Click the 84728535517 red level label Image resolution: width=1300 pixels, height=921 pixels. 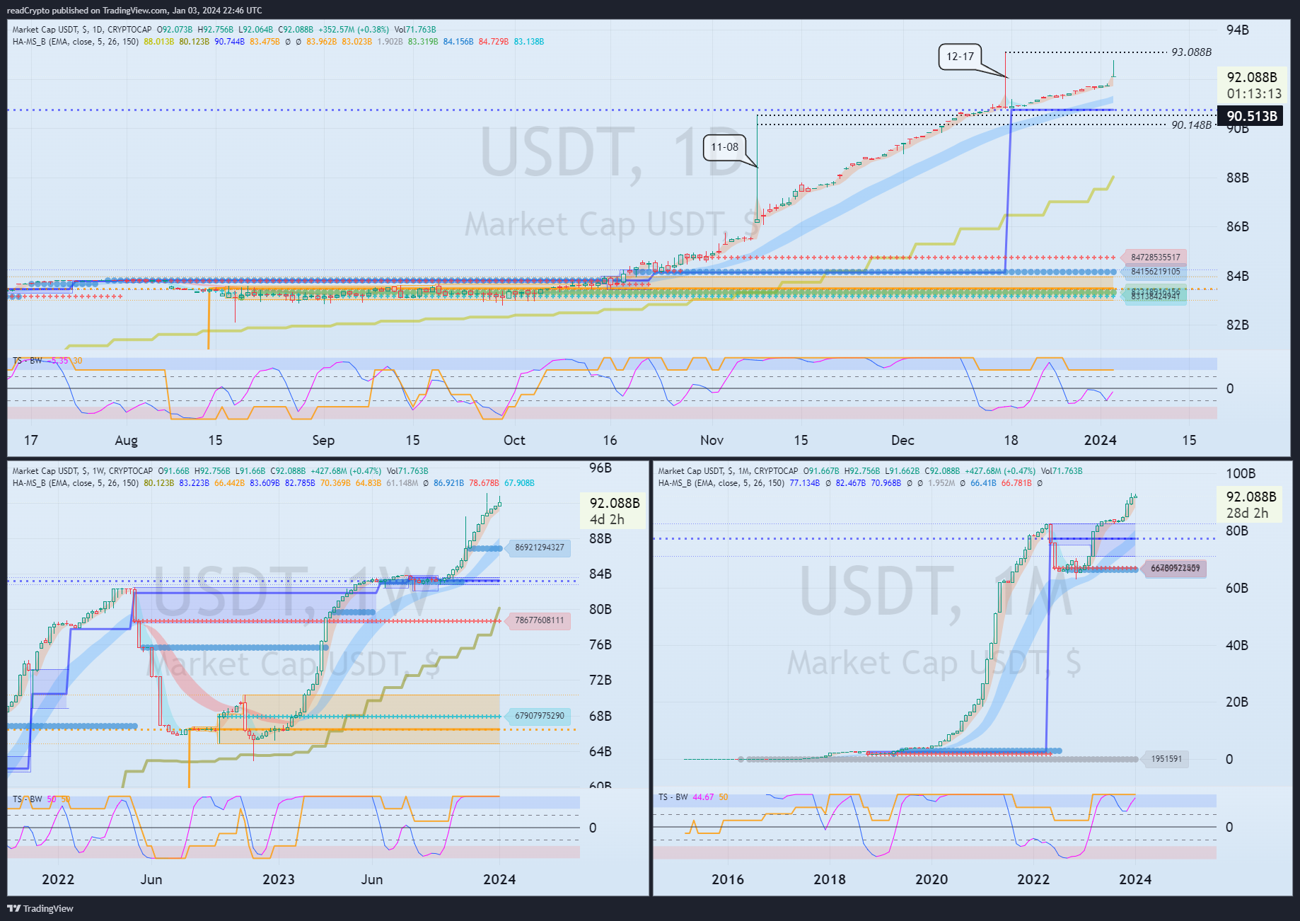(x=1155, y=257)
